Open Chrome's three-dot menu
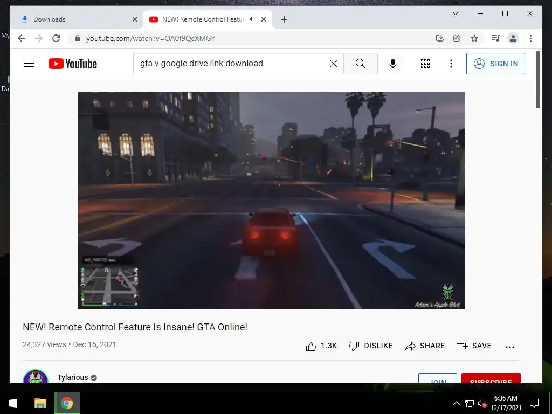The width and height of the screenshot is (552, 414). point(530,38)
